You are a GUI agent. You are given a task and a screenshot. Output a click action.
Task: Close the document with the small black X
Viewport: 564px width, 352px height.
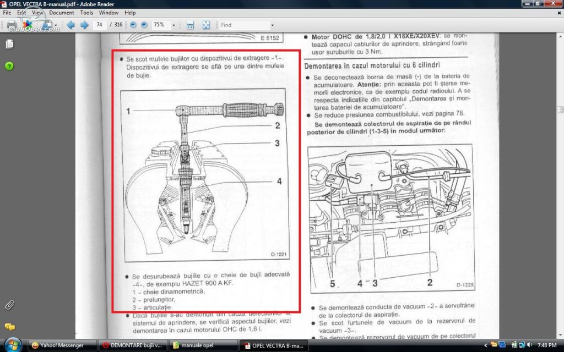(559, 13)
